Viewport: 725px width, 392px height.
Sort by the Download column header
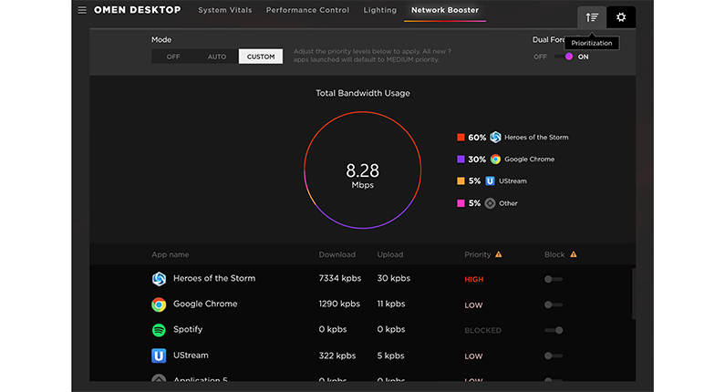pyautogui.click(x=337, y=254)
